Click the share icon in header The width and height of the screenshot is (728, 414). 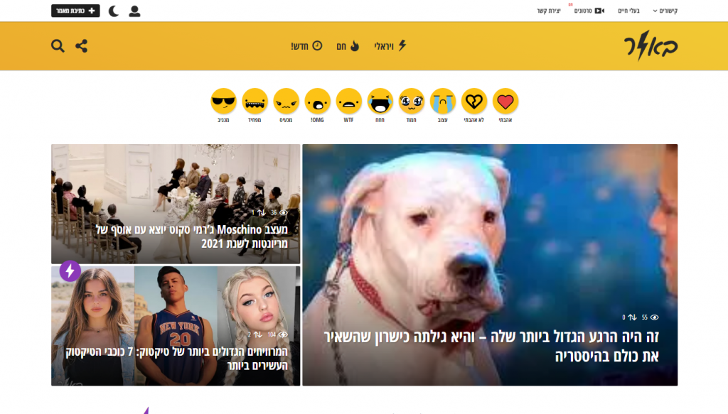[x=81, y=46]
